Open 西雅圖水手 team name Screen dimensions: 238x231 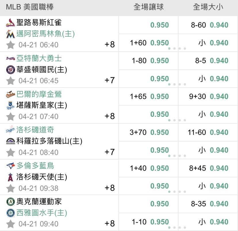[42, 213]
